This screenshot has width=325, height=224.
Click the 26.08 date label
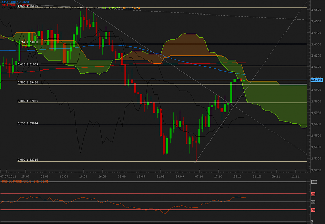[102, 177]
